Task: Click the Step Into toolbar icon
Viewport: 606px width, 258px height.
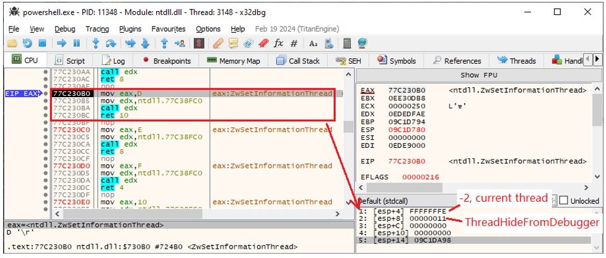Action: (96, 43)
